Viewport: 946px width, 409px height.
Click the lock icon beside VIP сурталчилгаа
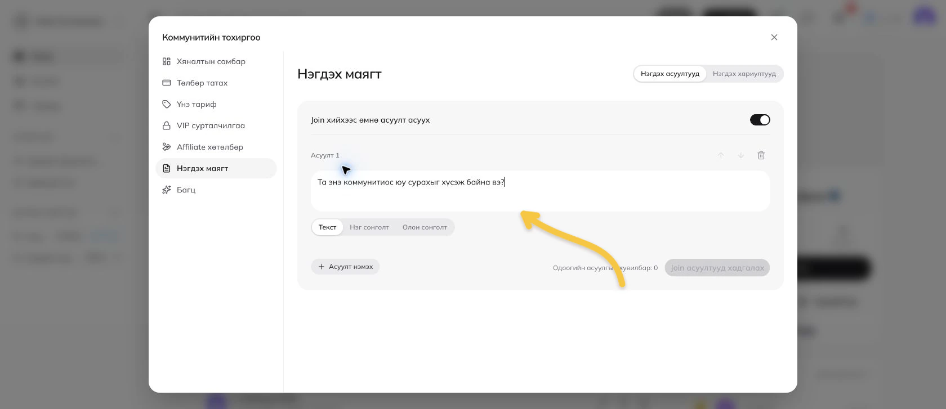(x=167, y=125)
